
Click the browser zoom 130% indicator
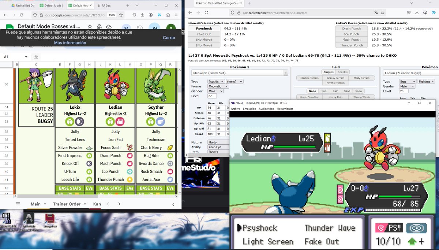[x=112, y=15]
